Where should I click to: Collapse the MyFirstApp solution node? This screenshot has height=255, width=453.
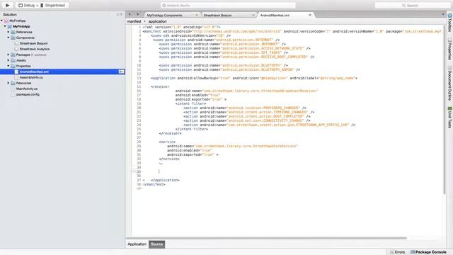click(x=1, y=21)
